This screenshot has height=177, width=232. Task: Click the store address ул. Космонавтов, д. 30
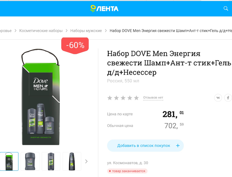[127, 163]
